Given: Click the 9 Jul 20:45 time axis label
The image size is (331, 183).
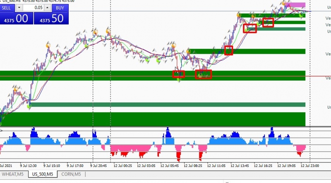Looking at the screenshot, I should point(98,166).
